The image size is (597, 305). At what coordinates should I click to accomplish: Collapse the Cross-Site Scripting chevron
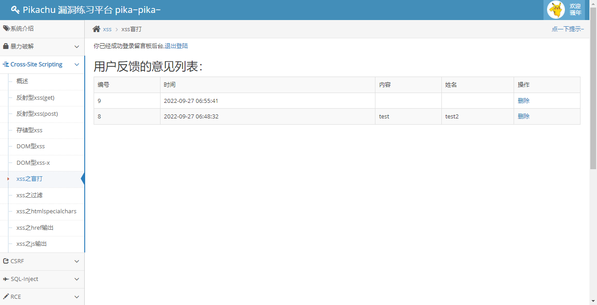coord(77,65)
